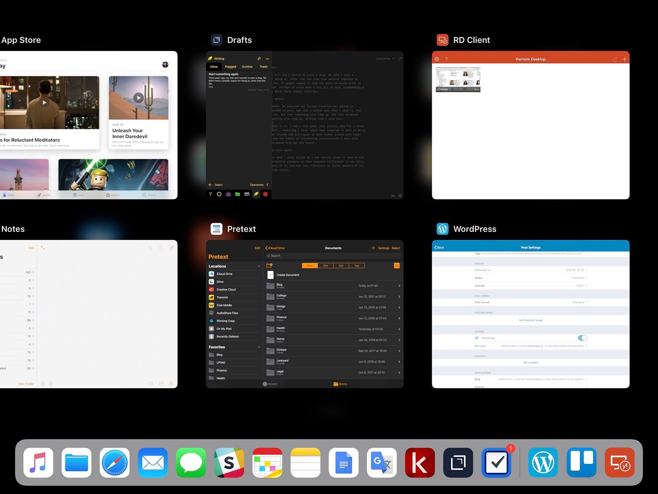Open the WordPress icon in the dock
The image size is (658, 494).
[543, 463]
